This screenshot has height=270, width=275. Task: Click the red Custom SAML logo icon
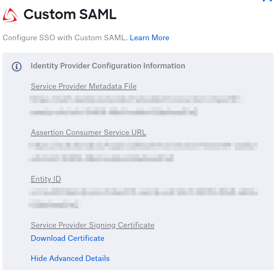(x=10, y=15)
